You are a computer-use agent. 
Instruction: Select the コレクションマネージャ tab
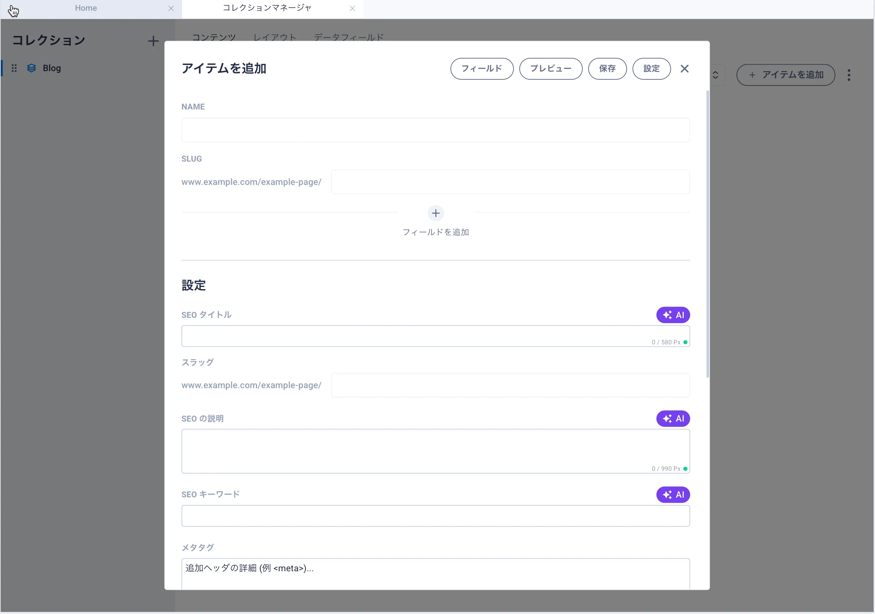[267, 8]
